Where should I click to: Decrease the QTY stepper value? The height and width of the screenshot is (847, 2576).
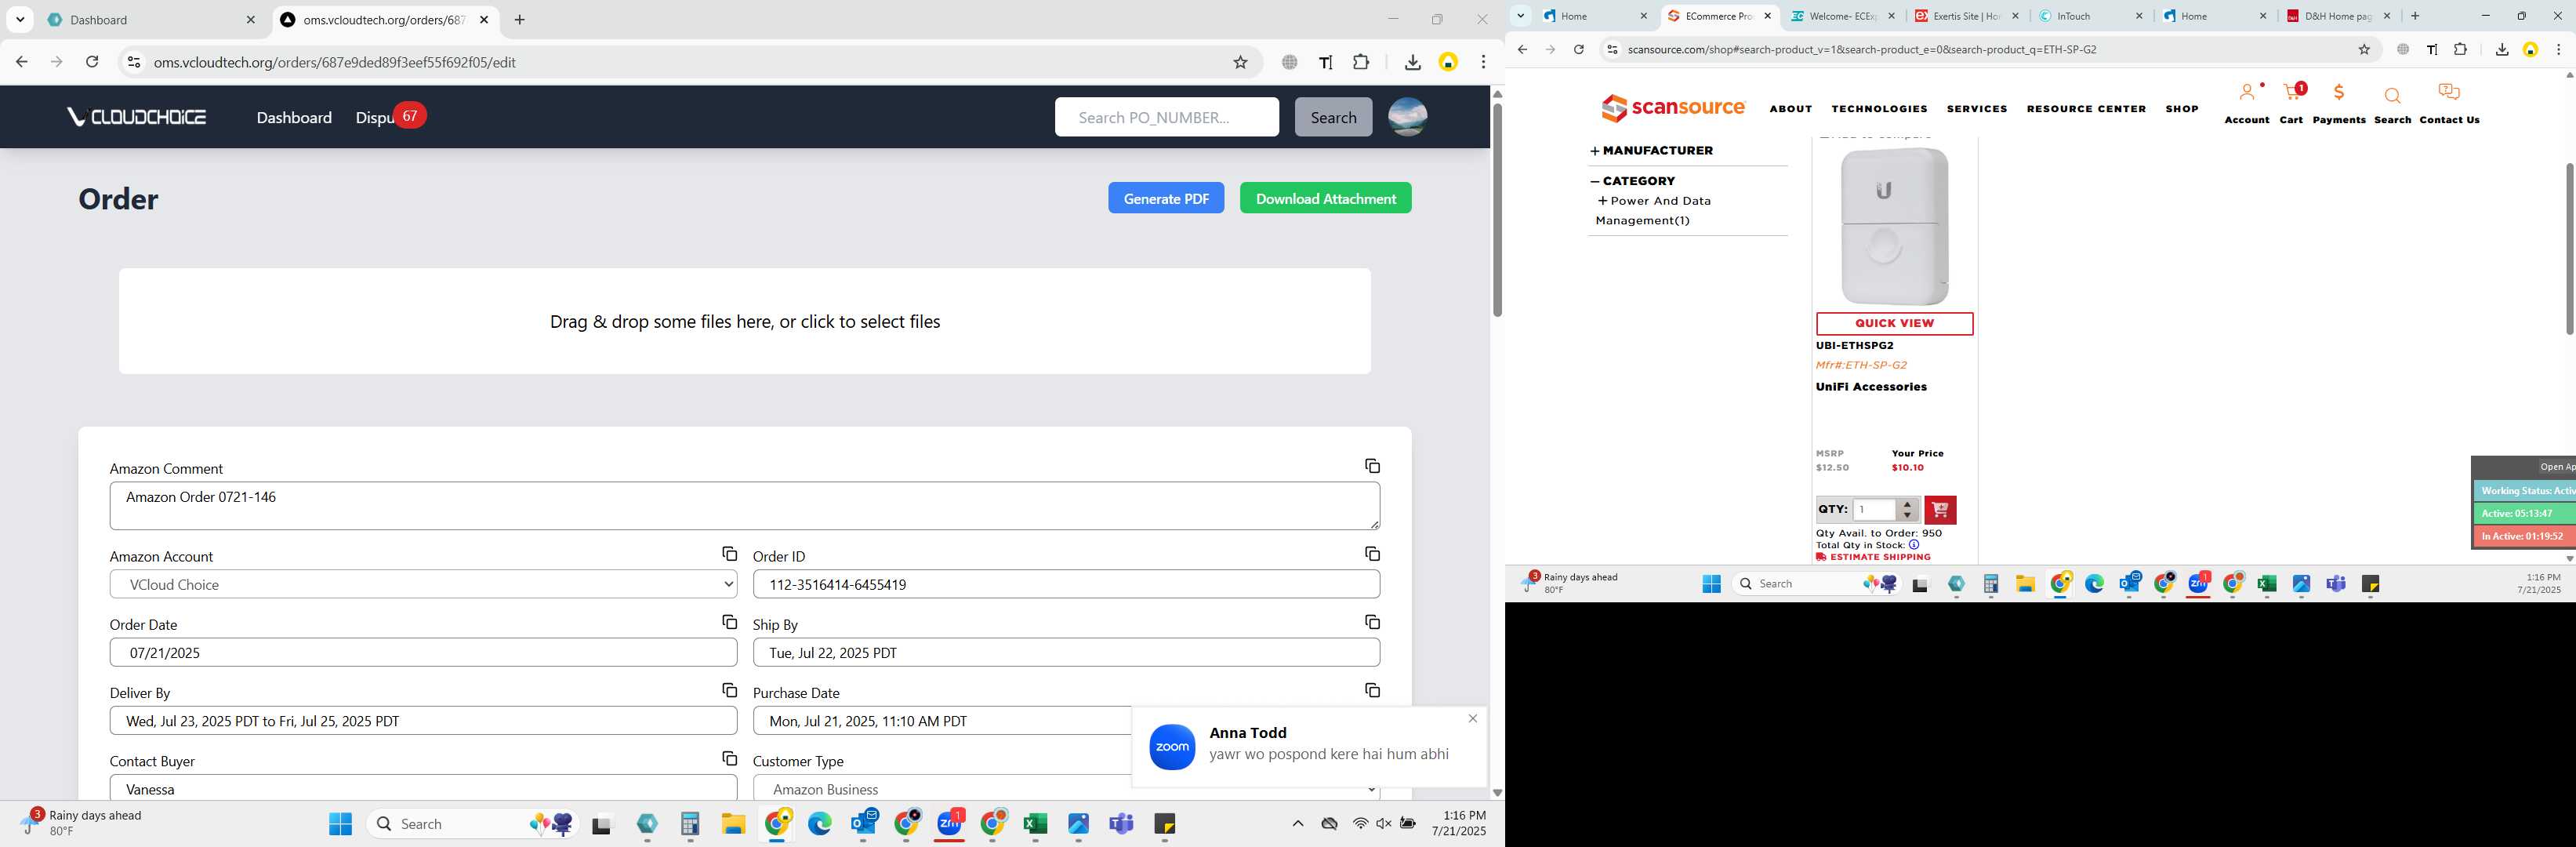(x=1907, y=515)
